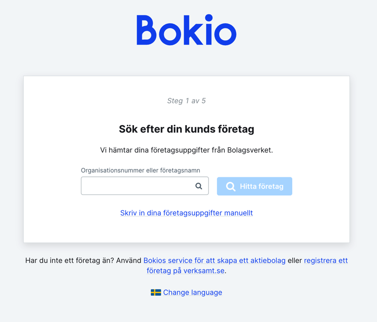Click the word eller between the two links
The width and height of the screenshot is (377, 322).
click(295, 261)
